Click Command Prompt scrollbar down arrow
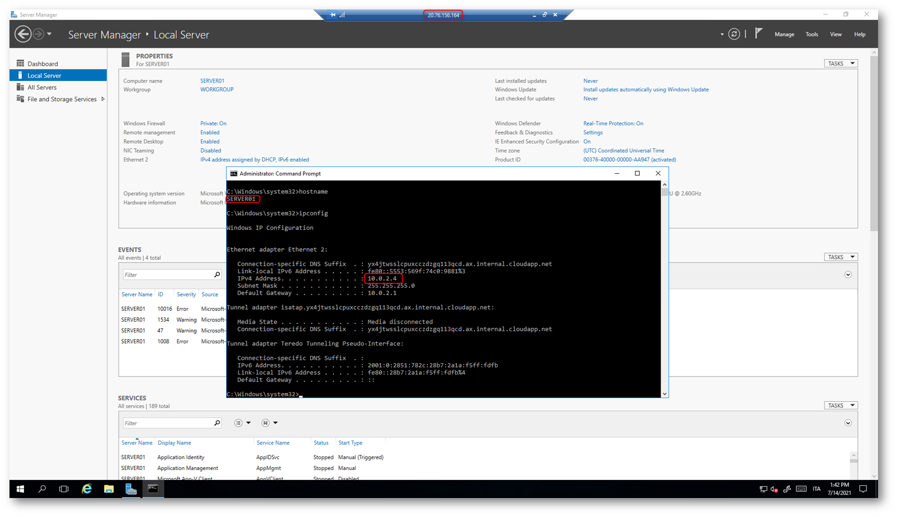 [x=664, y=394]
